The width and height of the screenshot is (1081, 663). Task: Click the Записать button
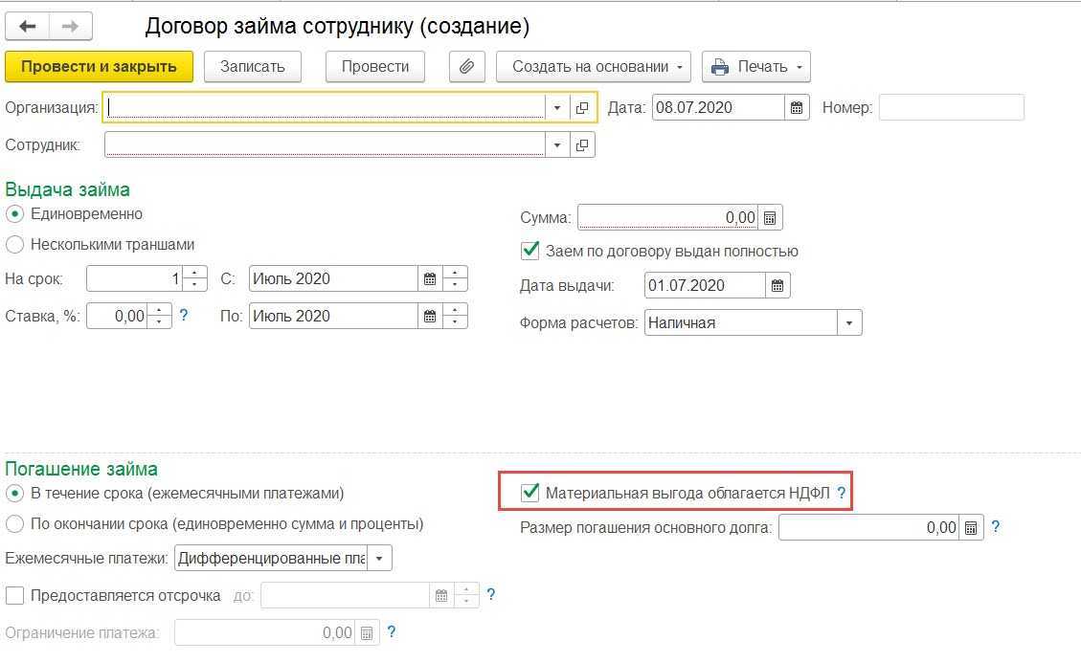(x=253, y=67)
